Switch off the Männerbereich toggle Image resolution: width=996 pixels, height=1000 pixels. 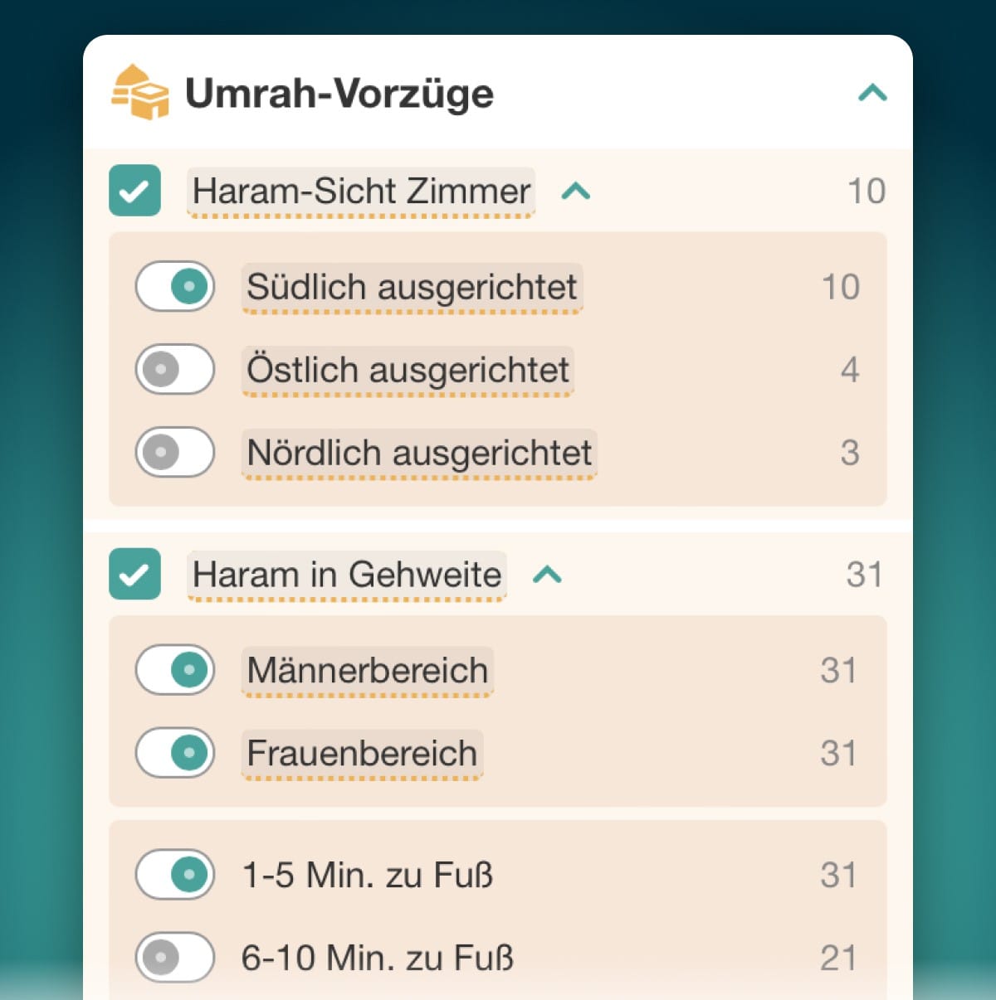click(x=175, y=669)
